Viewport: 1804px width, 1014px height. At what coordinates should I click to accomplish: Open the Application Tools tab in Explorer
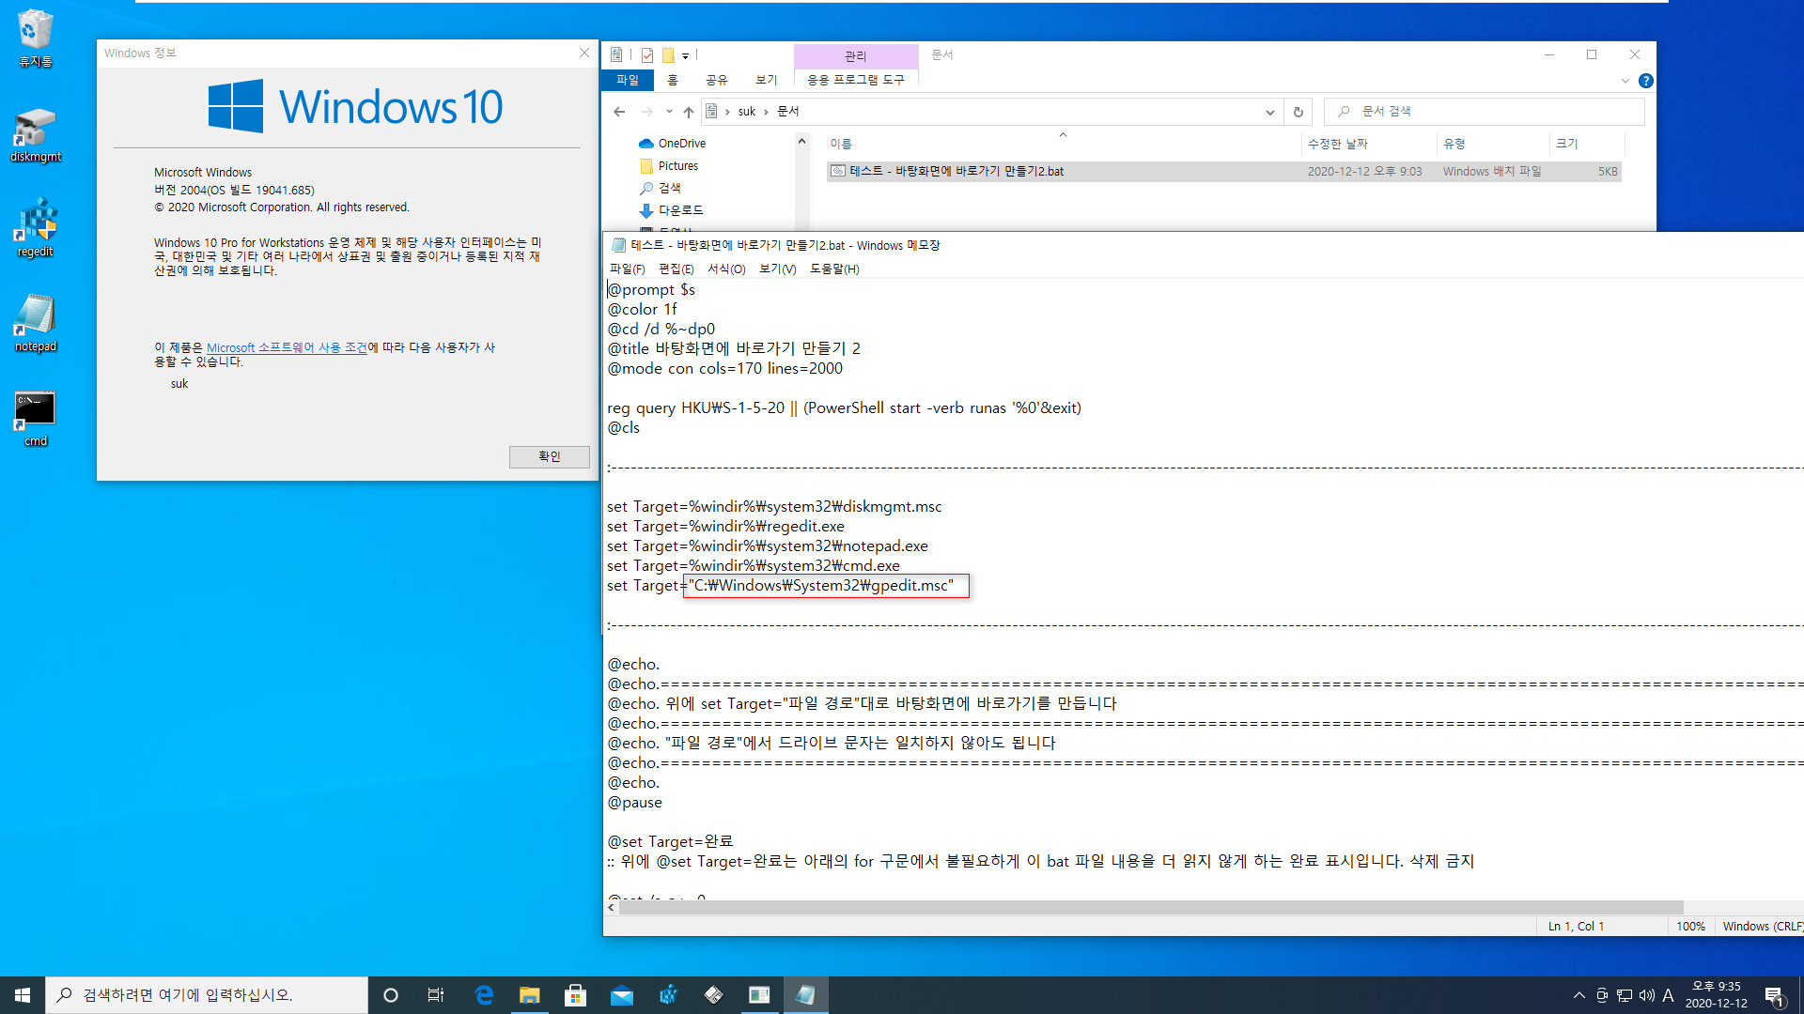coord(855,81)
